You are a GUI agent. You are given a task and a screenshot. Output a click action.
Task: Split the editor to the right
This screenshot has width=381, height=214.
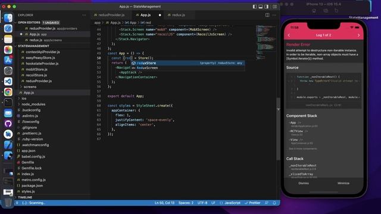pos(267,15)
